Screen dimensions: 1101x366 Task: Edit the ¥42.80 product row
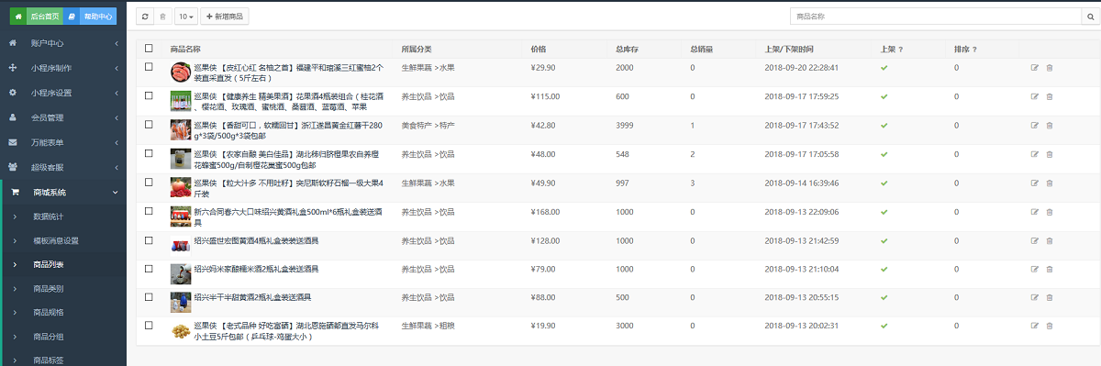click(x=1035, y=126)
